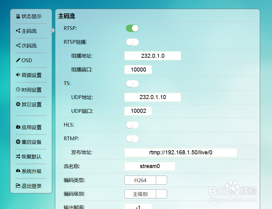The width and height of the screenshot is (272, 209).
Task: Open the 编码类型 codec dropdown showing H264
Action: click(146, 180)
